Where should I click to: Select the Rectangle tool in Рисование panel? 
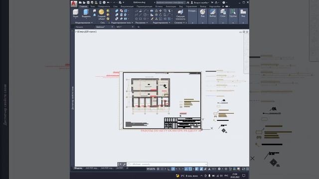pos(141,19)
